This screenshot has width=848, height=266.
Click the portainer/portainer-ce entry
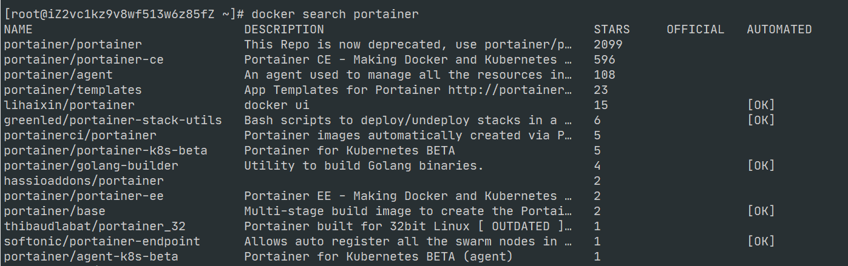84,59
